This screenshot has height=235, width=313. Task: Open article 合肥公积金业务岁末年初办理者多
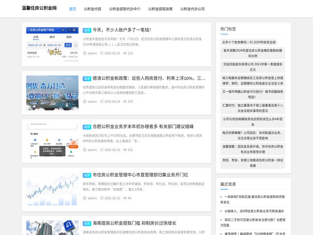coord(143,127)
